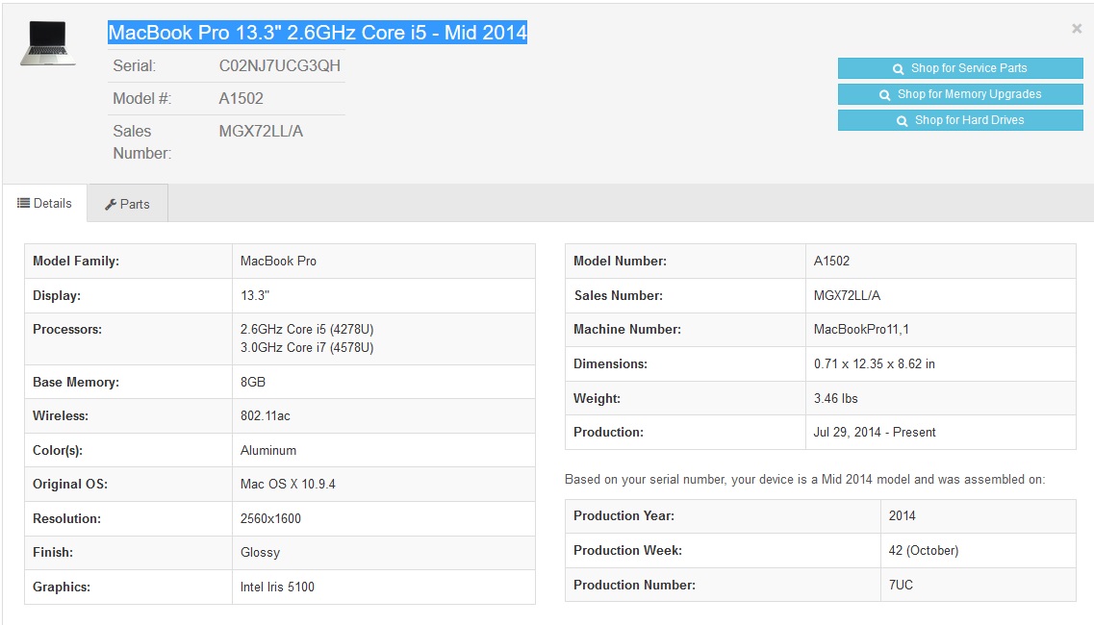
Task: Click the Dimensions value 0.71 x 12.35 x 8.62 in
Action: click(x=875, y=364)
